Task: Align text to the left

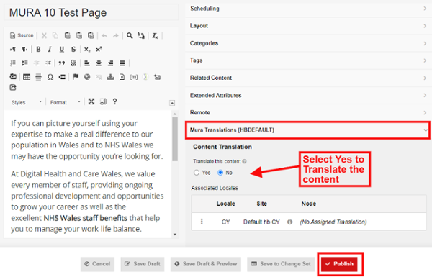Action: (87, 63)
